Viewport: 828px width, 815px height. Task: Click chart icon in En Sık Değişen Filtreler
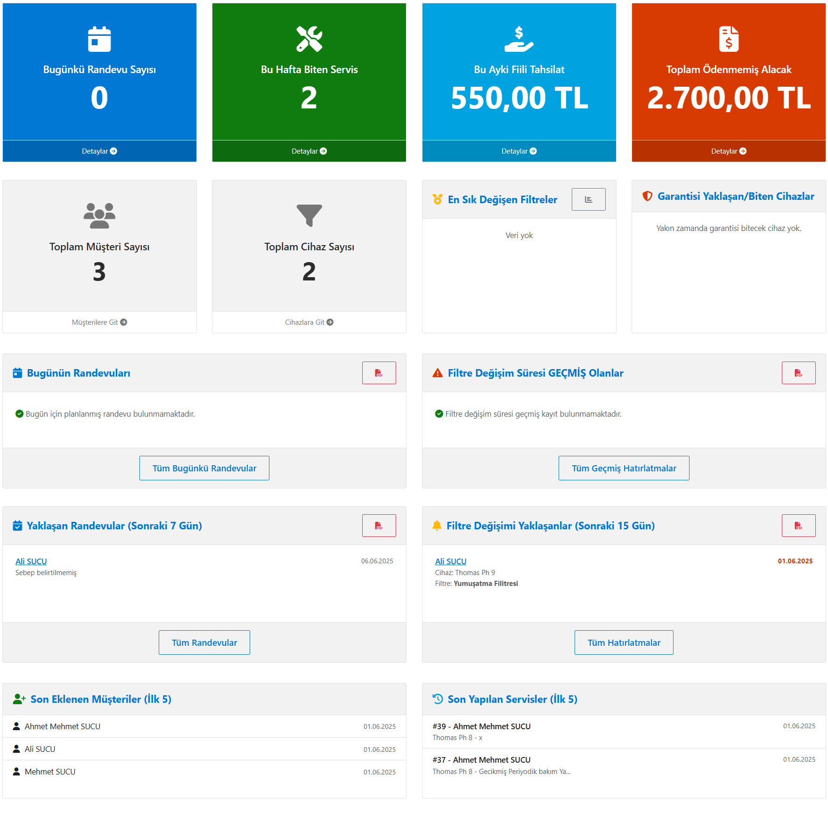[x=588, y=199]
